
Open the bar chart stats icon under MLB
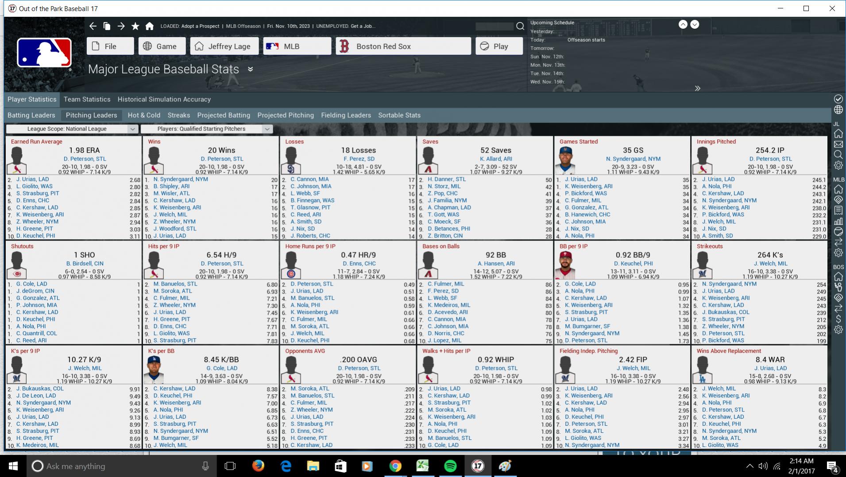click(x=838, y=221)
